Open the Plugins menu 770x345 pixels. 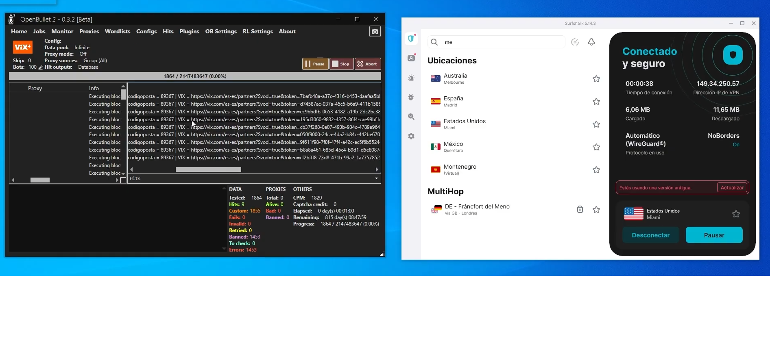point(189,31)
